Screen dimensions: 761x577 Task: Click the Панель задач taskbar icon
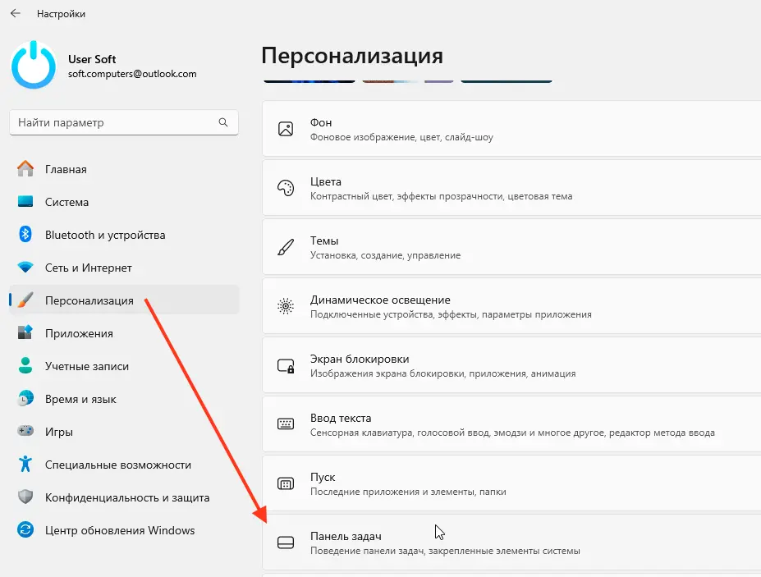click(286, 543)
